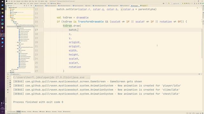The width and height of the screenshot is (204, 114).
Task: Click on 'val toDraw = drawable' at line 14
Action: (x=73, y=17)
